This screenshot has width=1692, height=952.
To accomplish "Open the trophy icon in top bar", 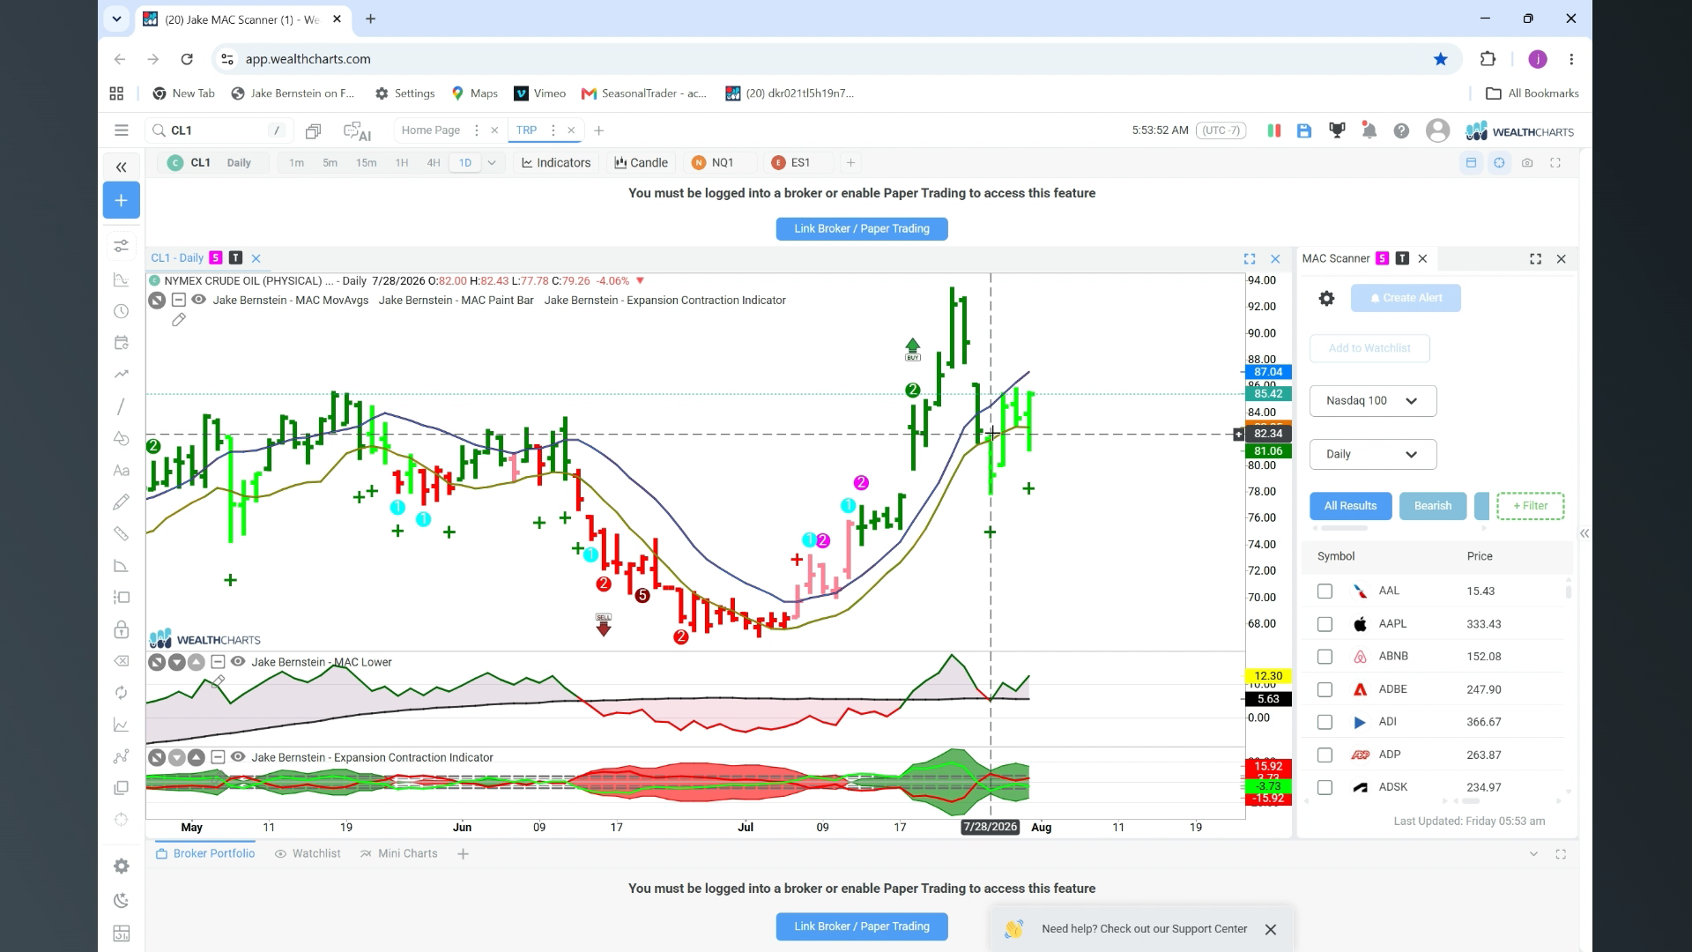I will [1337, 130].
